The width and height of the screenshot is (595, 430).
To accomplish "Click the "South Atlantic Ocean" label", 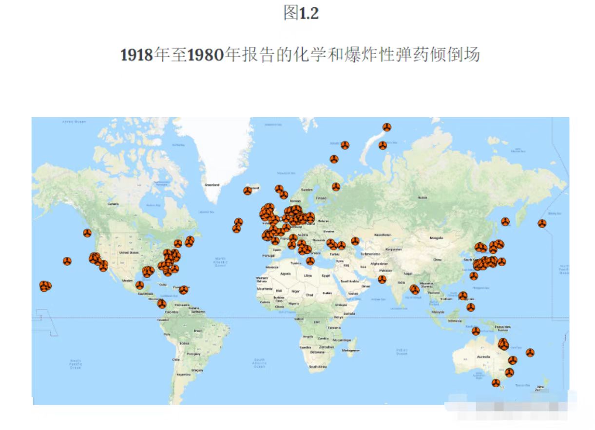I will pos(260,363).
